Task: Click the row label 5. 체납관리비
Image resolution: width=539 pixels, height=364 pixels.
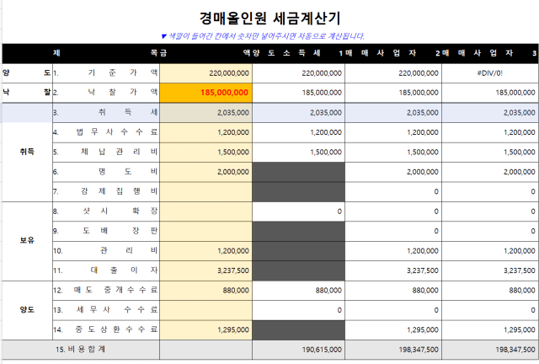Action: click(106, 152)
